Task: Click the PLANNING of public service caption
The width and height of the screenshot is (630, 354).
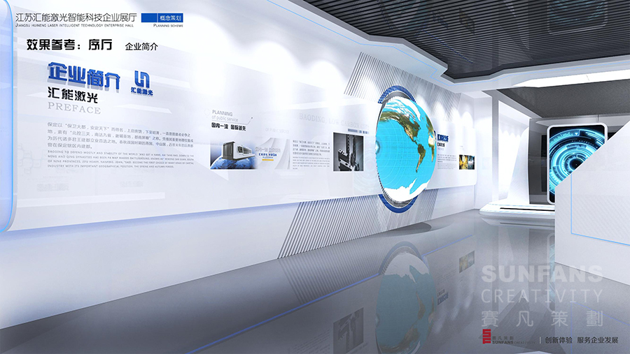Action: pos(223,113)
